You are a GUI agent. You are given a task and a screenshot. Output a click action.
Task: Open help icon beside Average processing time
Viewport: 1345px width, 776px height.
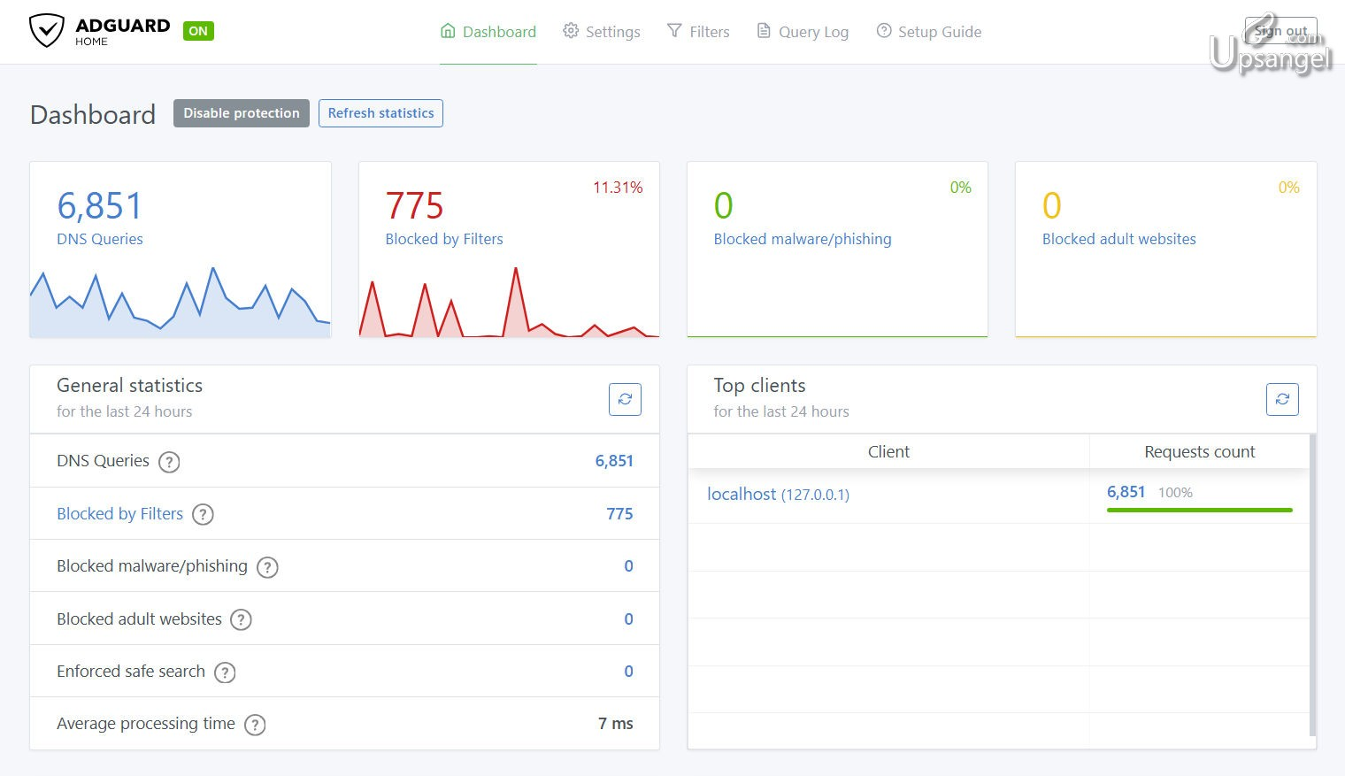click(x=255, y=725)
